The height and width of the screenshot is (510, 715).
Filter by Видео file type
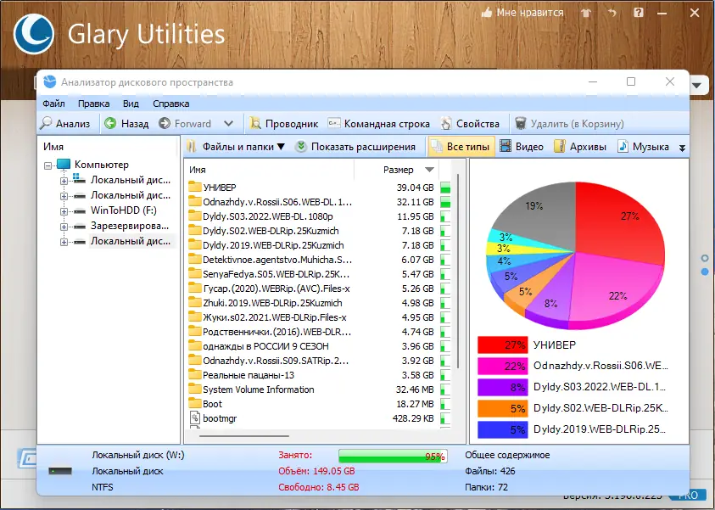(522, 147)
